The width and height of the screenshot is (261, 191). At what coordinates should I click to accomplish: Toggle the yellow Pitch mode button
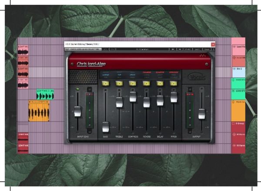pos(174,83)
